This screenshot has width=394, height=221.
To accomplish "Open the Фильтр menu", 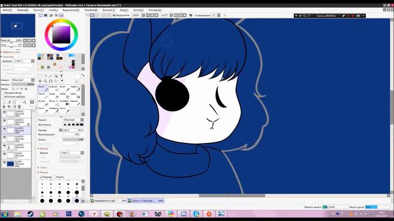I will click(109, 10).
